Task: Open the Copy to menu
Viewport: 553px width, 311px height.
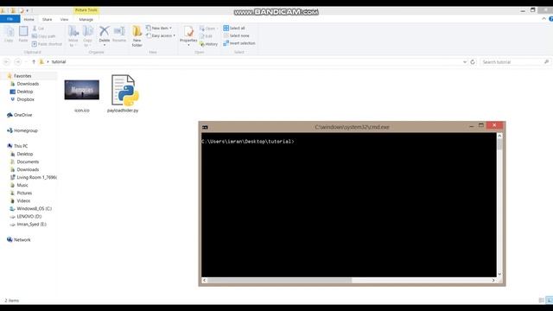Action: [x=88, y=36]
